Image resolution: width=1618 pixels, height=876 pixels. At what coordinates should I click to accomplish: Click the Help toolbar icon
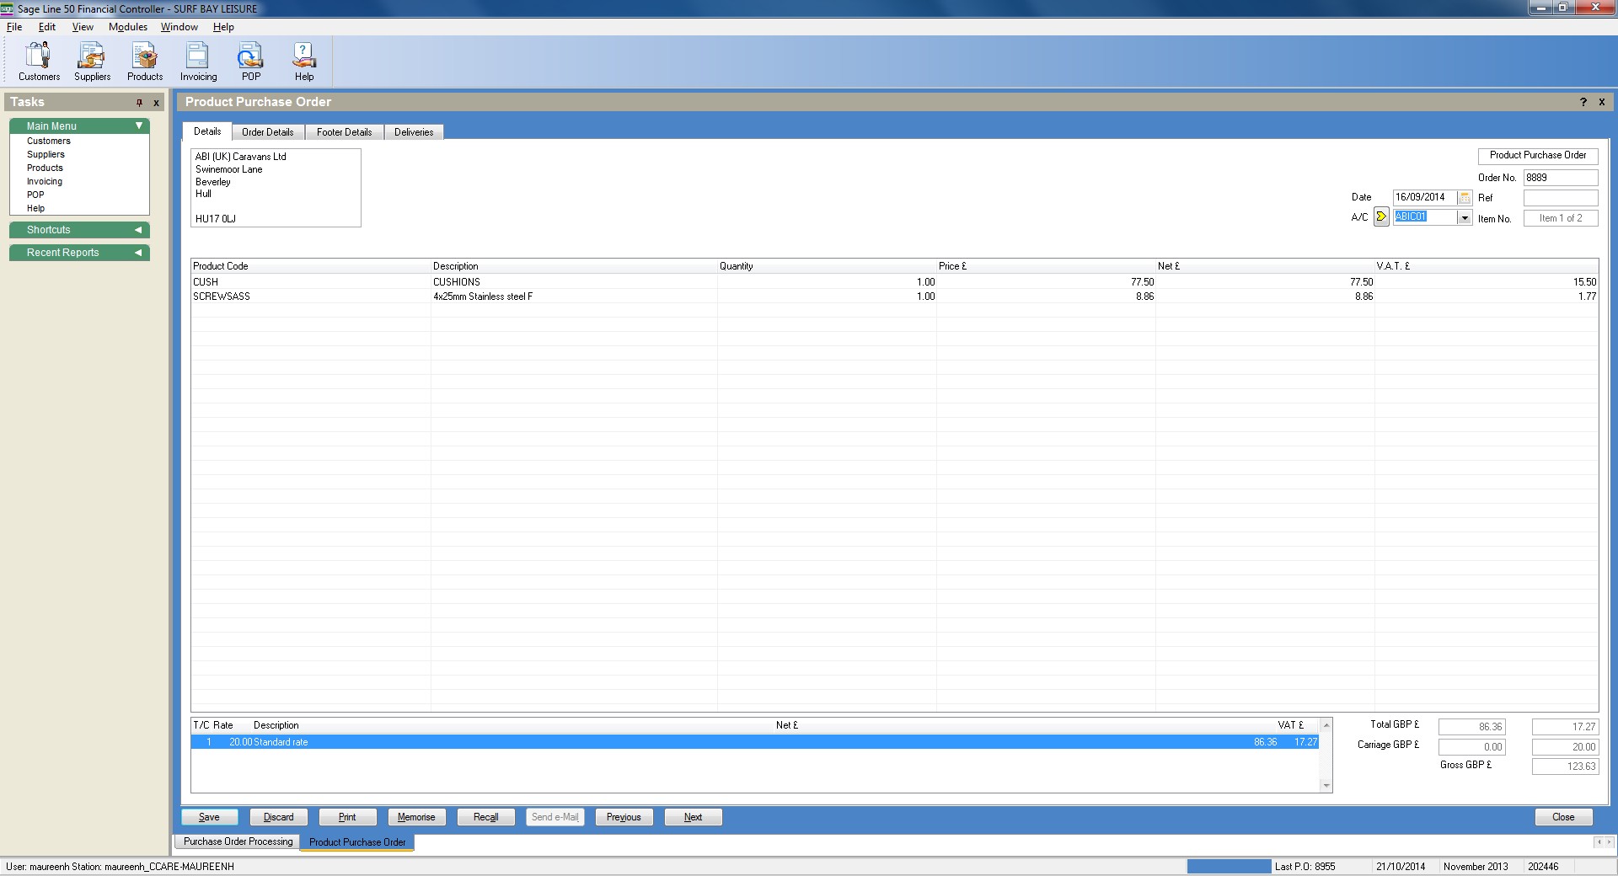click(304, 61)
